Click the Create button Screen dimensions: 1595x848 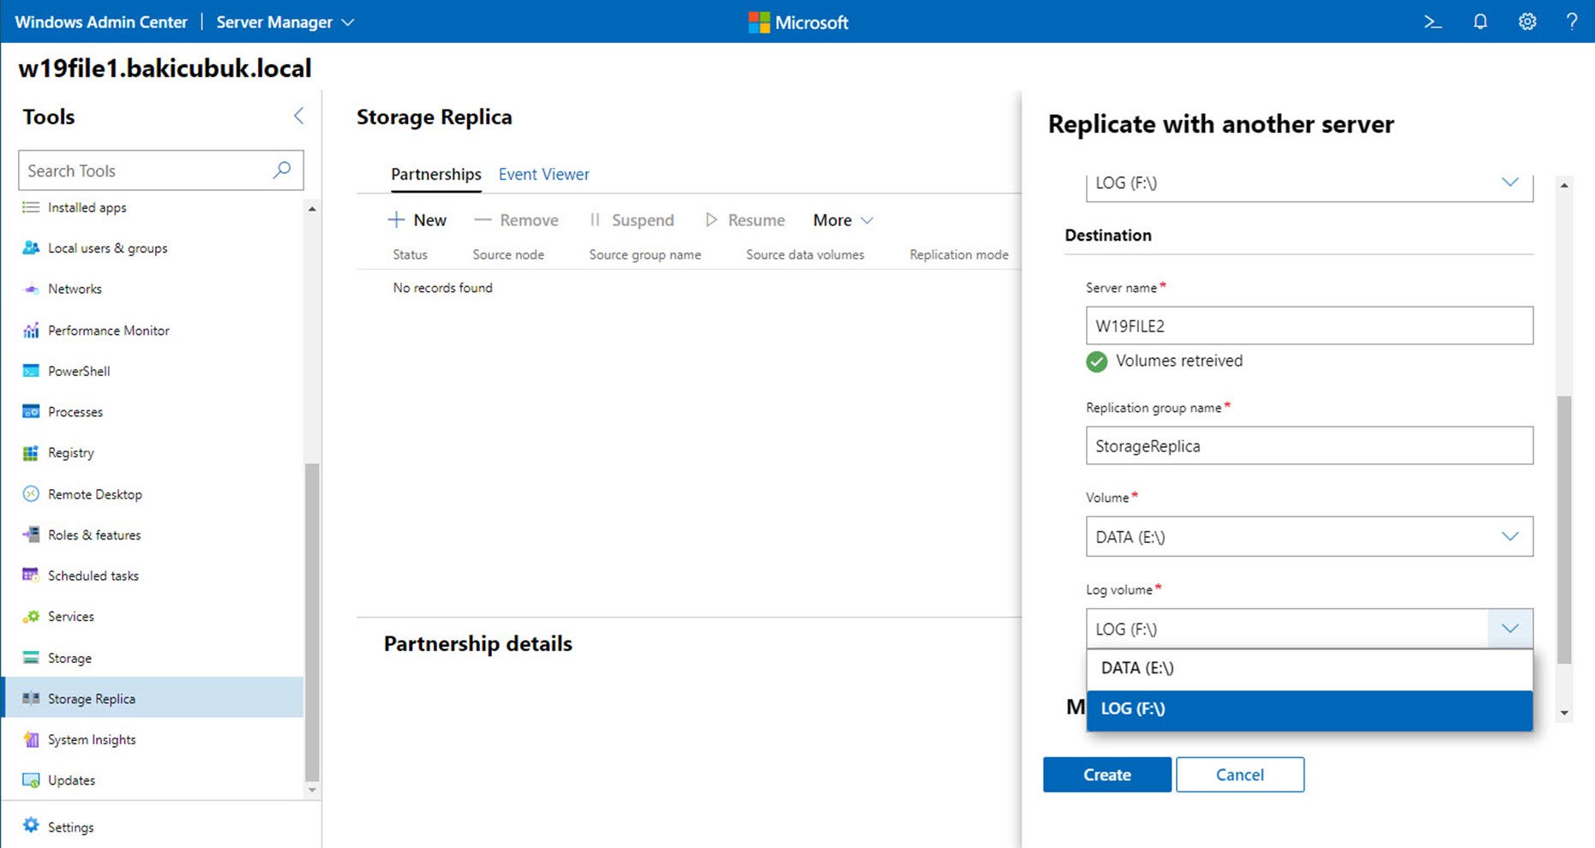click(x=1107, y=774)
